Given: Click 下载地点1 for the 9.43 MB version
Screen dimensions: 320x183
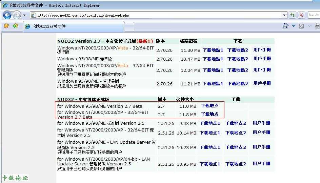Looking at the screenshot, I should [x=210, y=123].
